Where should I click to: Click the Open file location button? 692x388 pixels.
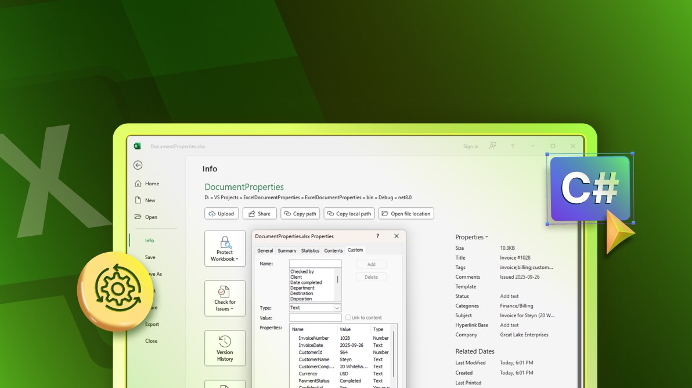pos(406,214)
